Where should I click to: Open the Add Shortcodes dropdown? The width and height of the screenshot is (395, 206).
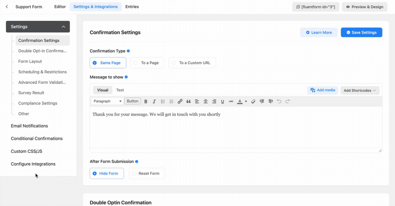360,90
